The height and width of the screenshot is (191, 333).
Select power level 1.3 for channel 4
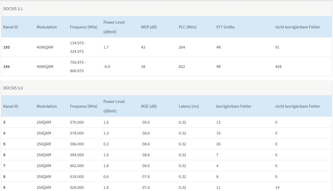click(106, 133)
